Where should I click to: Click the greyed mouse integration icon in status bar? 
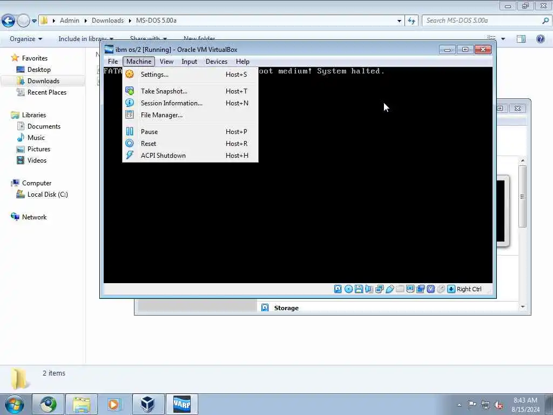(441, 289)
